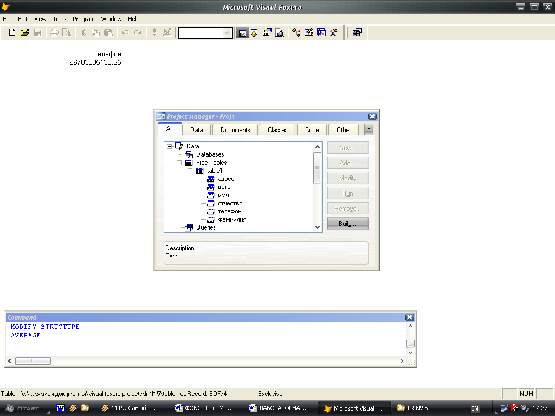The width and height of the screenshot is (555, 416).
Task: Click the Undo arrow icon
Action: tap(125, 32)
